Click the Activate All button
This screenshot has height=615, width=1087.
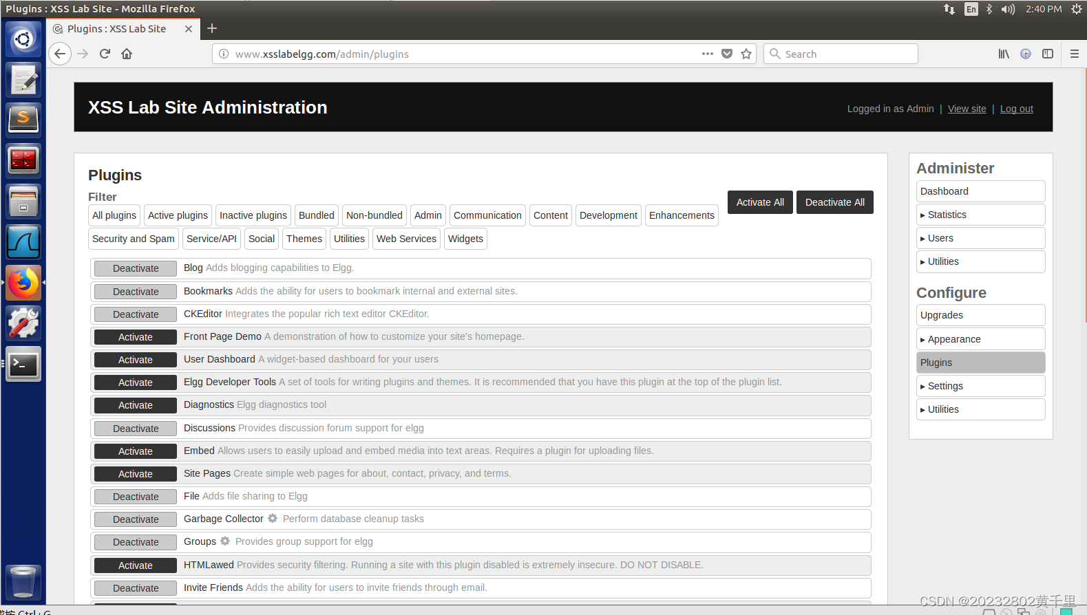[760, 202]
